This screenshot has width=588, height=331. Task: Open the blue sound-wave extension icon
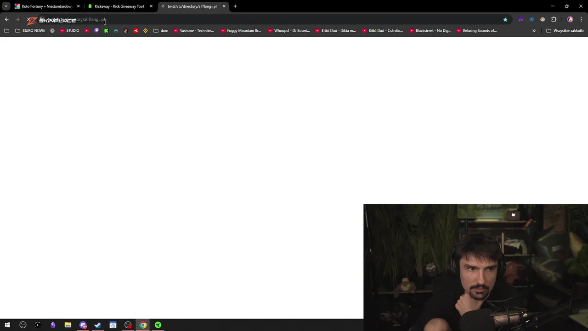[531, 19]
